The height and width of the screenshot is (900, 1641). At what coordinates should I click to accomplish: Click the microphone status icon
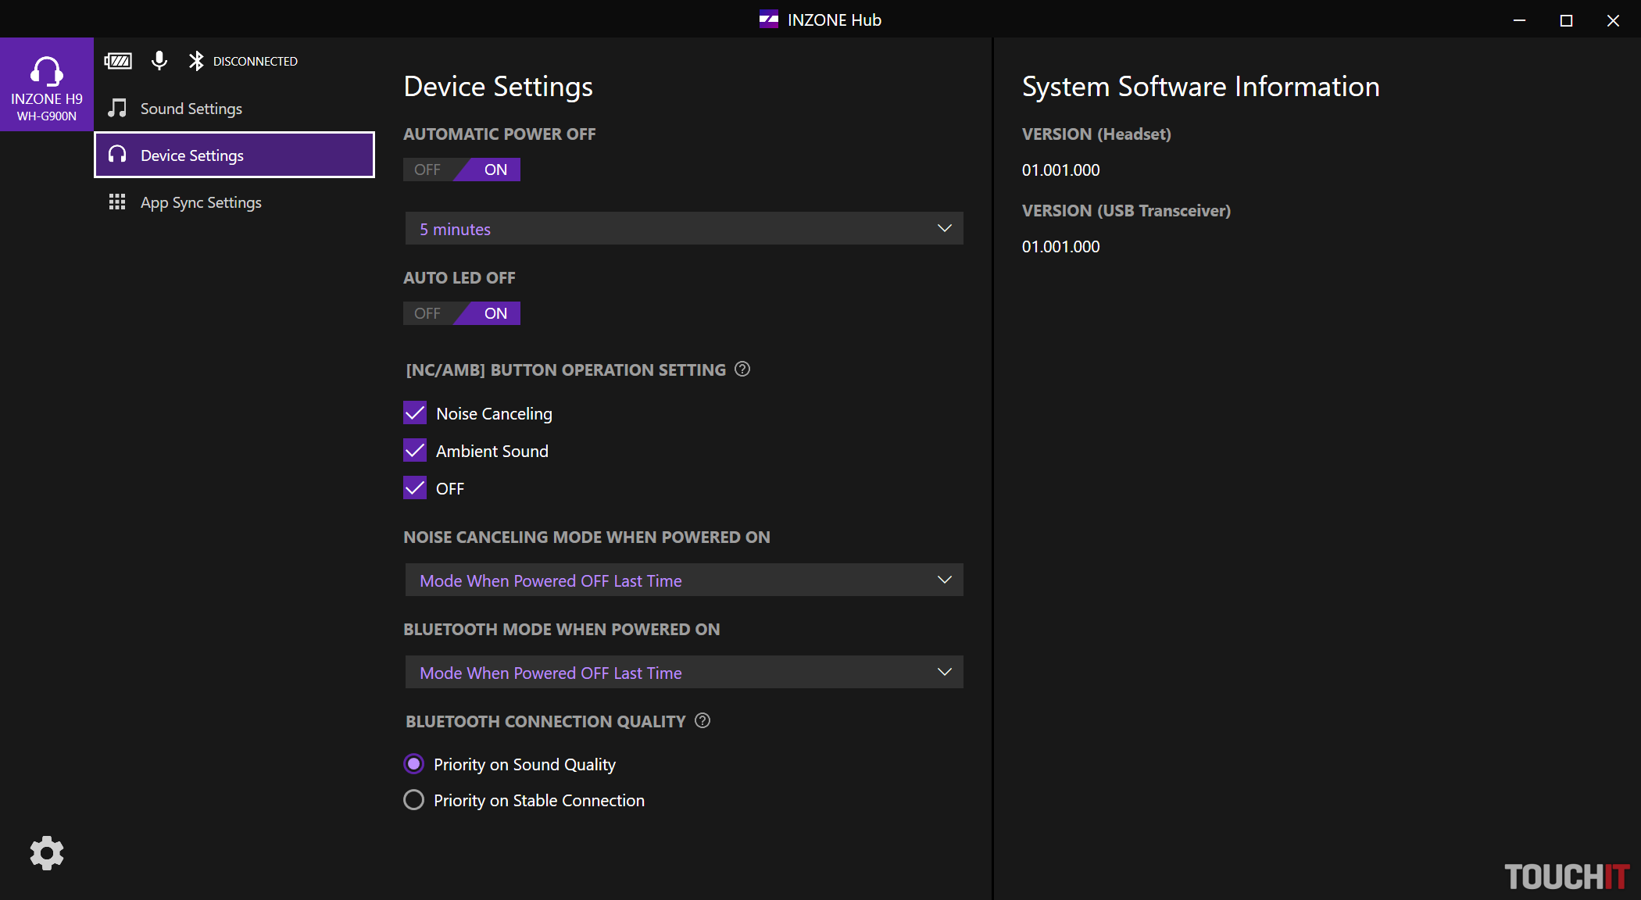pyautogui.click(x=159, y=61)
